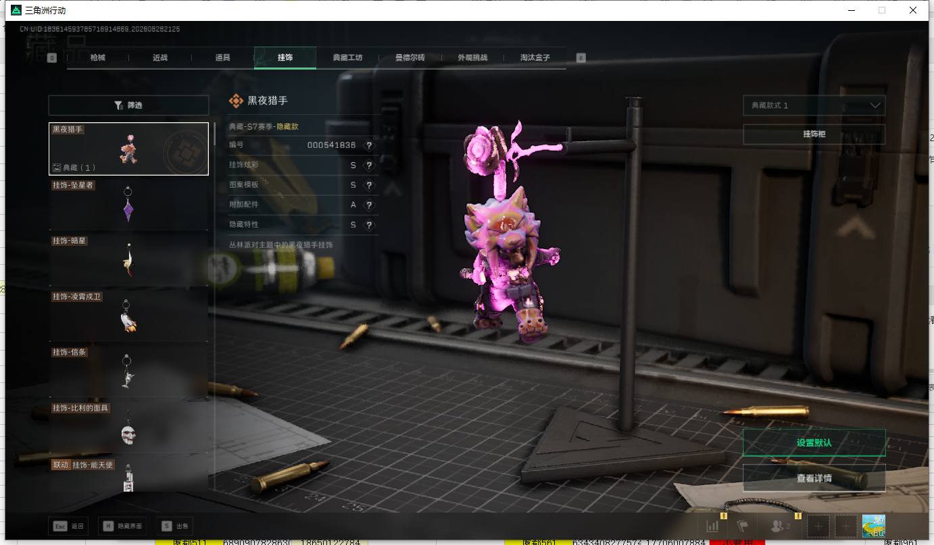Image resolution: width=934 pixels, height=545 pixels.
Task: Select the 挂饰-坠星者 charm
Action: pos(128,204)
